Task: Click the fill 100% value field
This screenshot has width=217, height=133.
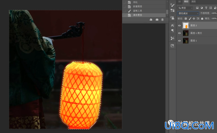Action: click(214, 18)
